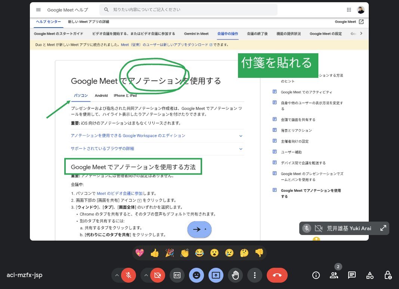Send surprised face reaction

point(214,253)
